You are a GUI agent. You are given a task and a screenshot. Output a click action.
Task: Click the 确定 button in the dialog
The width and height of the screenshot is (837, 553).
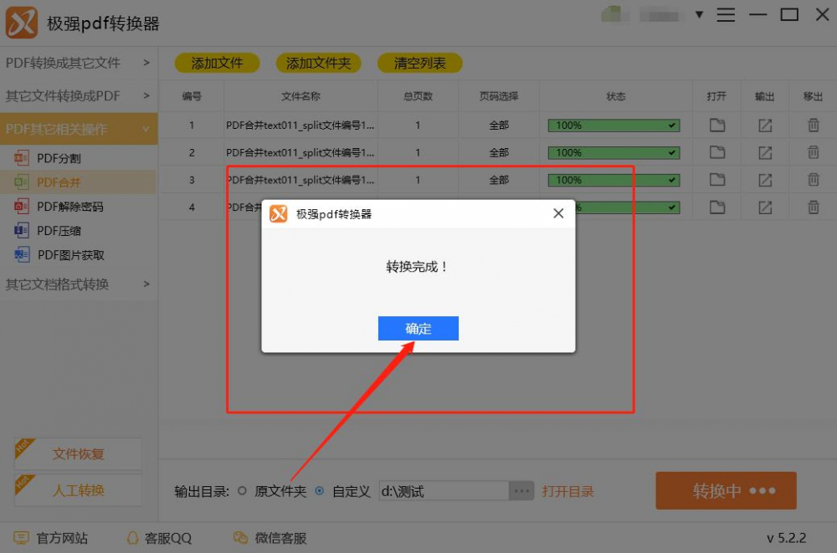(x=418, y=328)
